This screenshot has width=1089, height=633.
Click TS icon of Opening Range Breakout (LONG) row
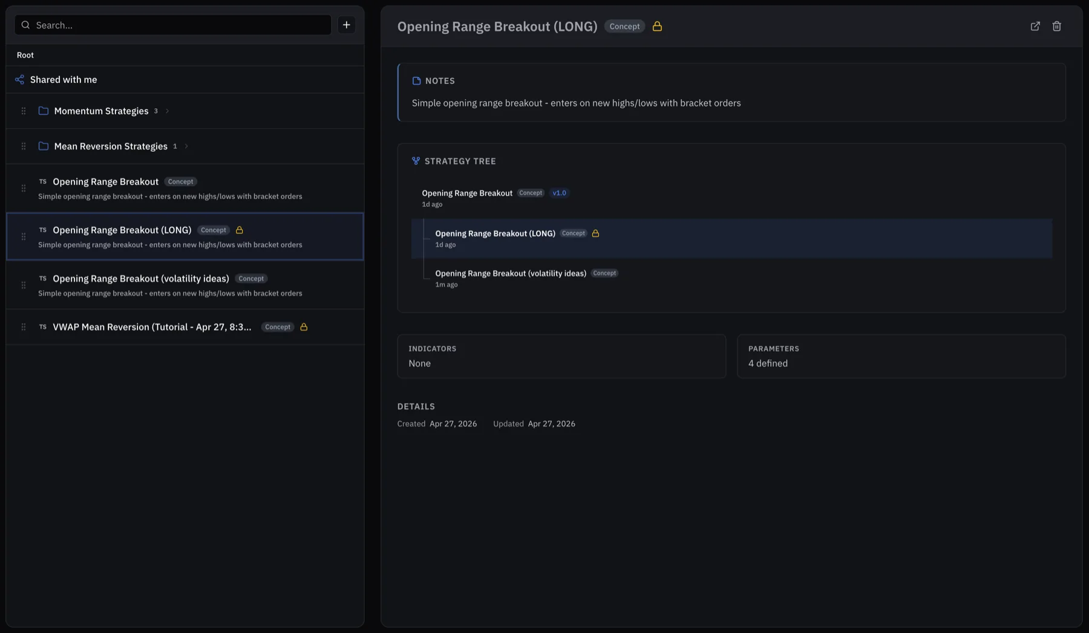(x=43, y=230)
